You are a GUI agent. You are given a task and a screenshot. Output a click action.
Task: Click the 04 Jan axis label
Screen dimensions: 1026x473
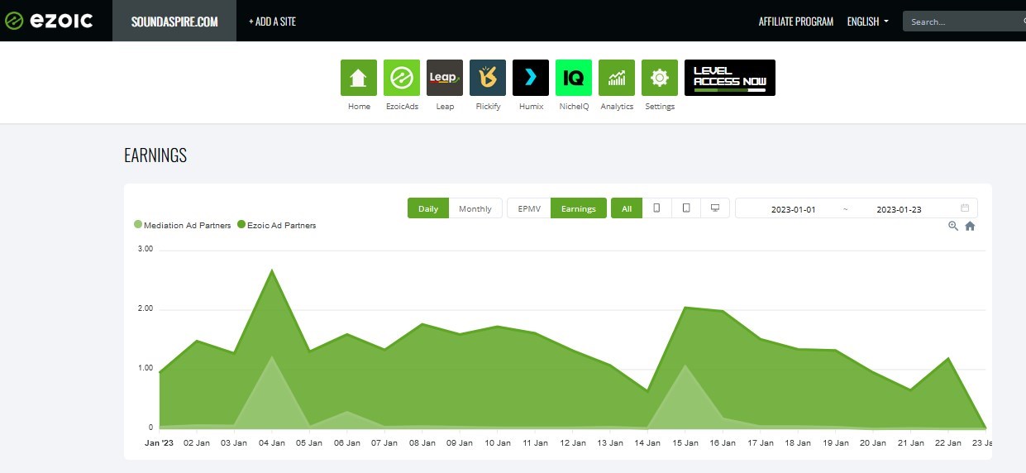click(272, 443)
